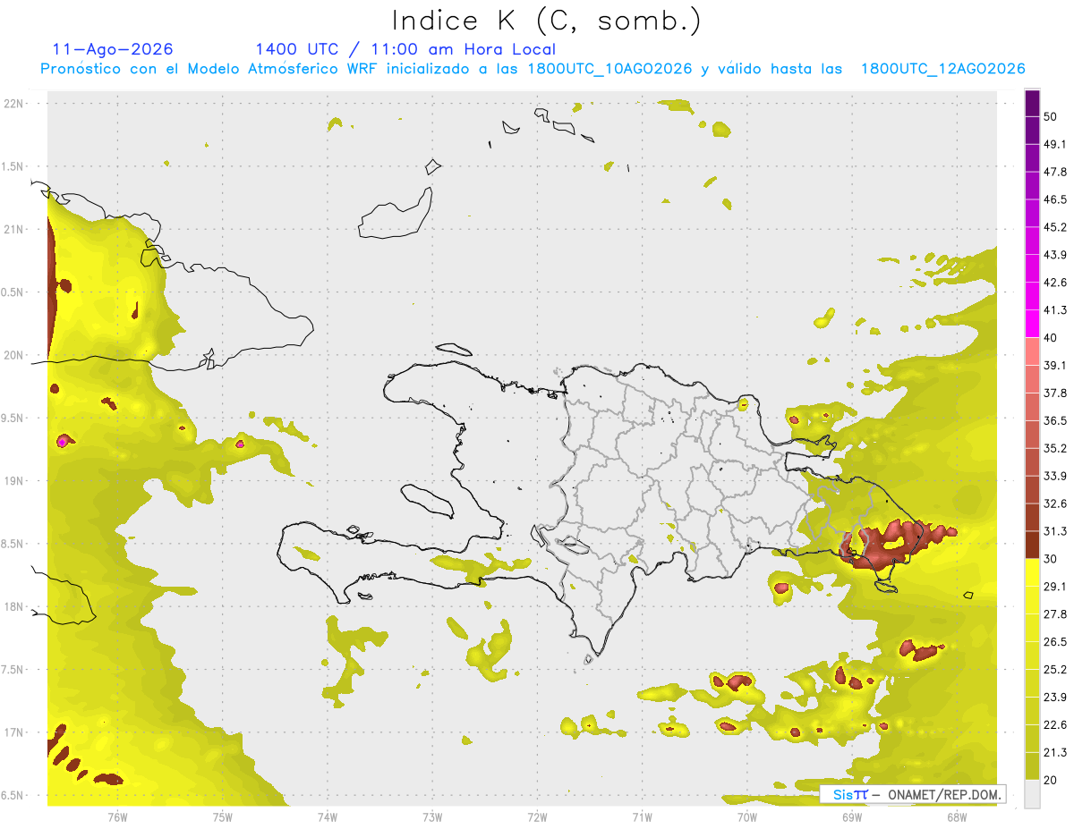Click the "21N" latitude label
The image size is (1074, 829).
[14, 229]
